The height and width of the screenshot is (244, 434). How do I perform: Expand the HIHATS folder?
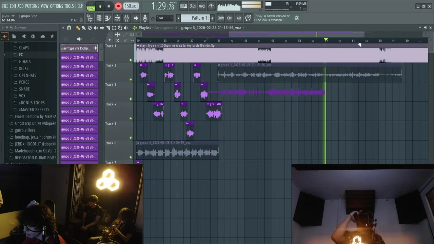tap(25, 62)
